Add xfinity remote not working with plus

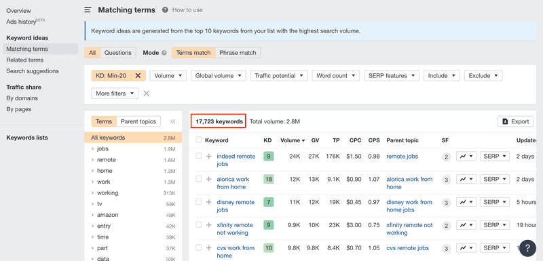click(x=208, y=224)
